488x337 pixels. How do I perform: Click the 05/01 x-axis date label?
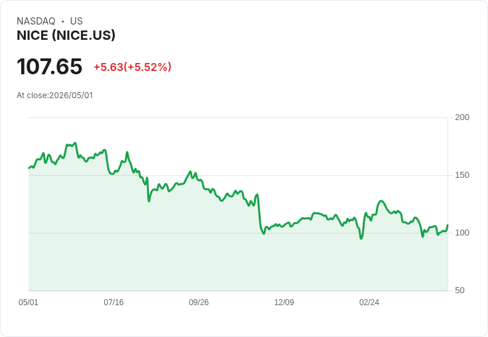click(29, 302)
